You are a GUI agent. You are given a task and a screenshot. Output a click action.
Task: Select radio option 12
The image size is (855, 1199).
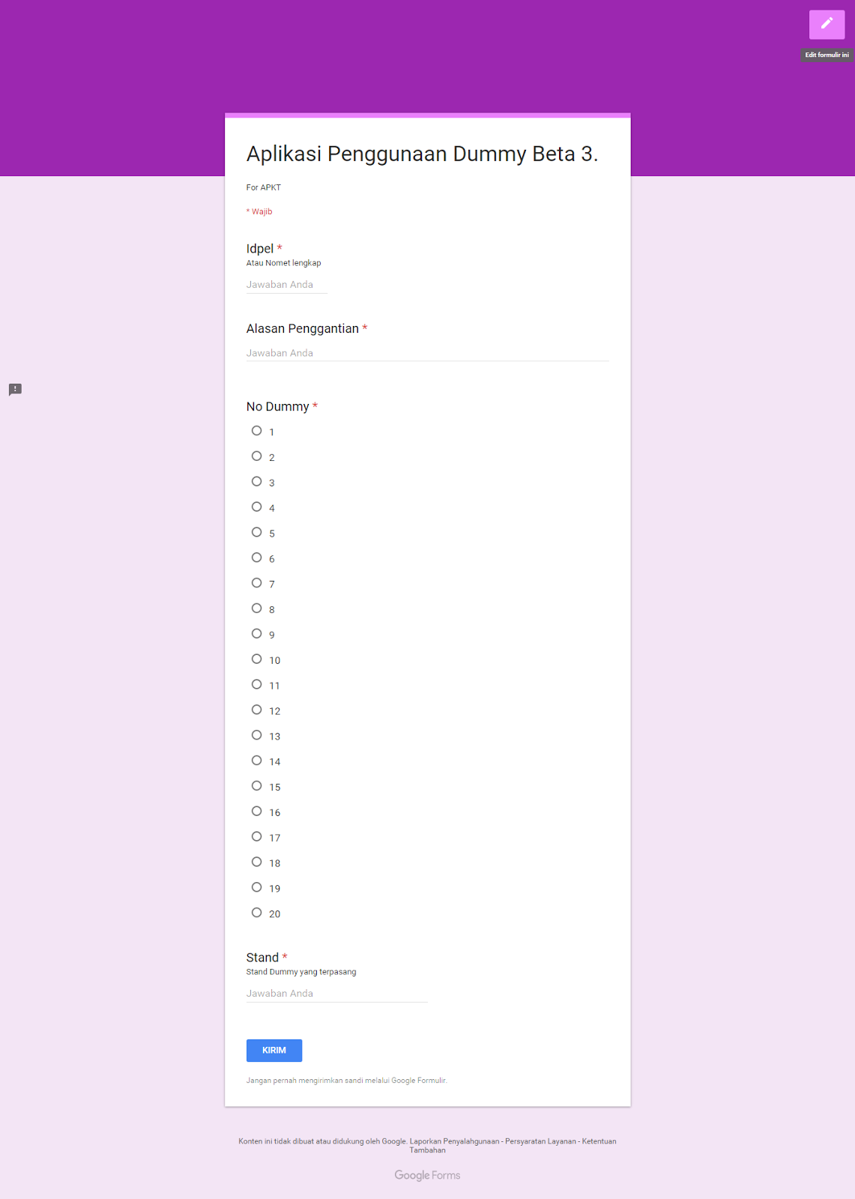pos(256,710)
